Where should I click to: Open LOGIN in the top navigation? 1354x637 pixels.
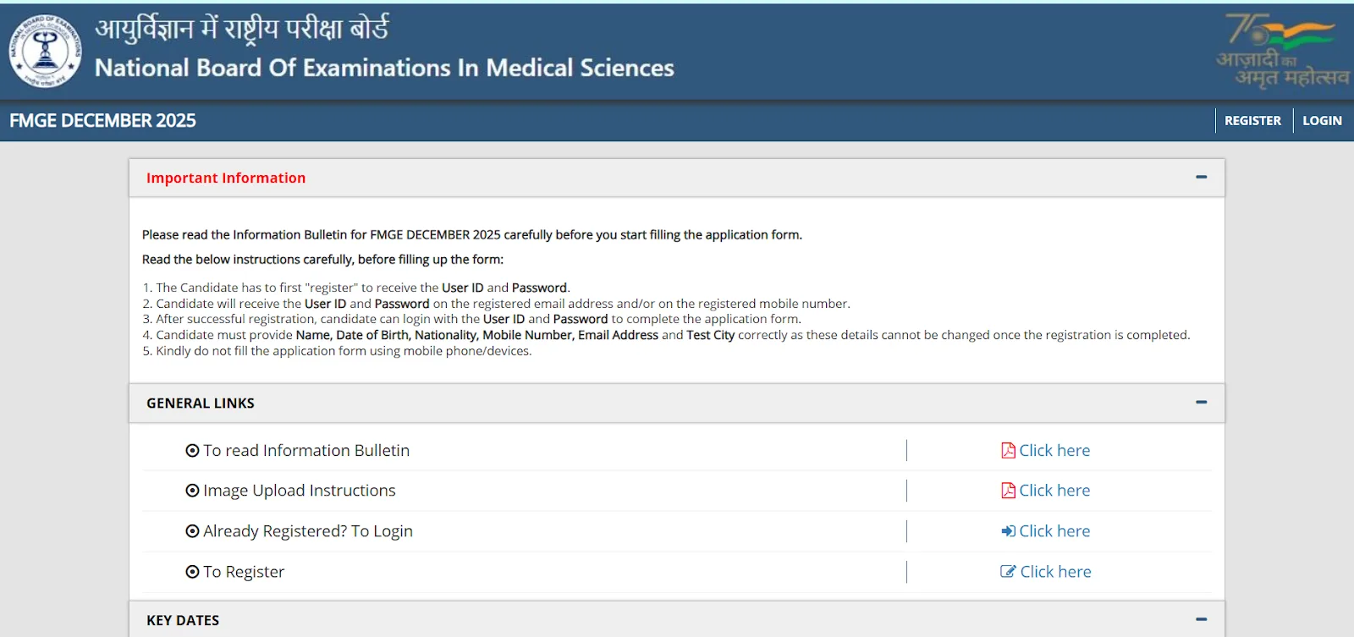click(1322, 121)
